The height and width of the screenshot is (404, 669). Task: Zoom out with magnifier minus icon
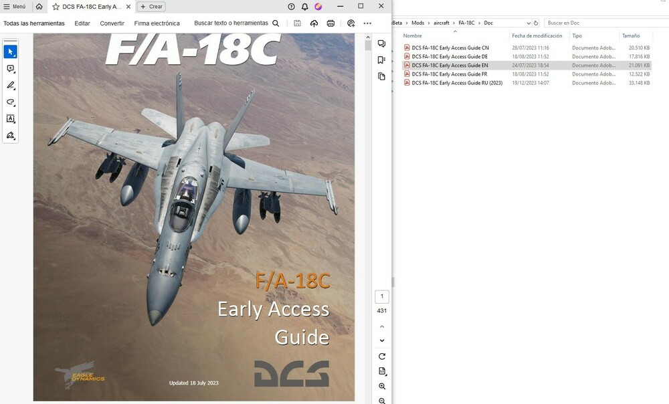pyautogui.click(x=382, y=401)
